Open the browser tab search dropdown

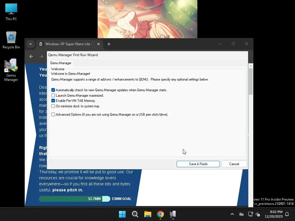(31, 44)
